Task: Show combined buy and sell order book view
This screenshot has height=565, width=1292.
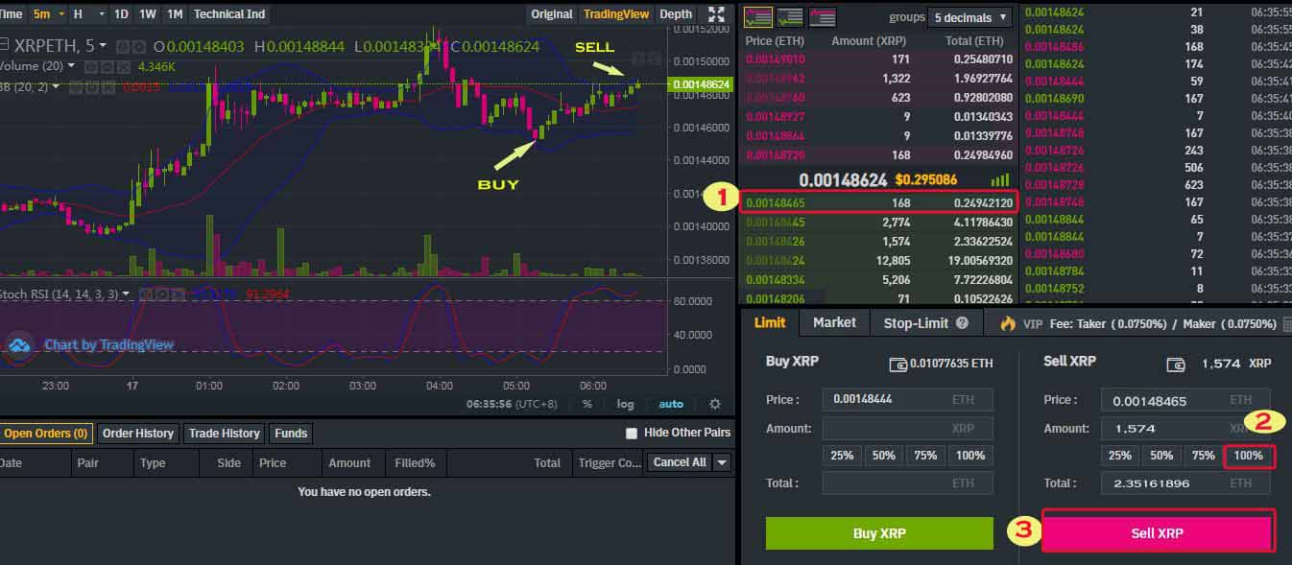Action: point(757,16)
